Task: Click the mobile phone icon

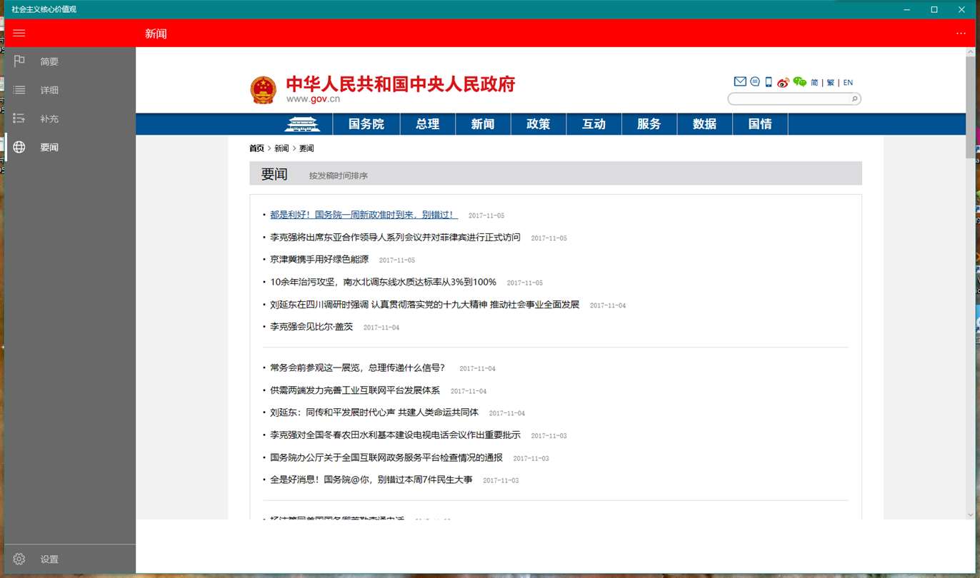Action: pyautogui.click(x=769, y=82)
